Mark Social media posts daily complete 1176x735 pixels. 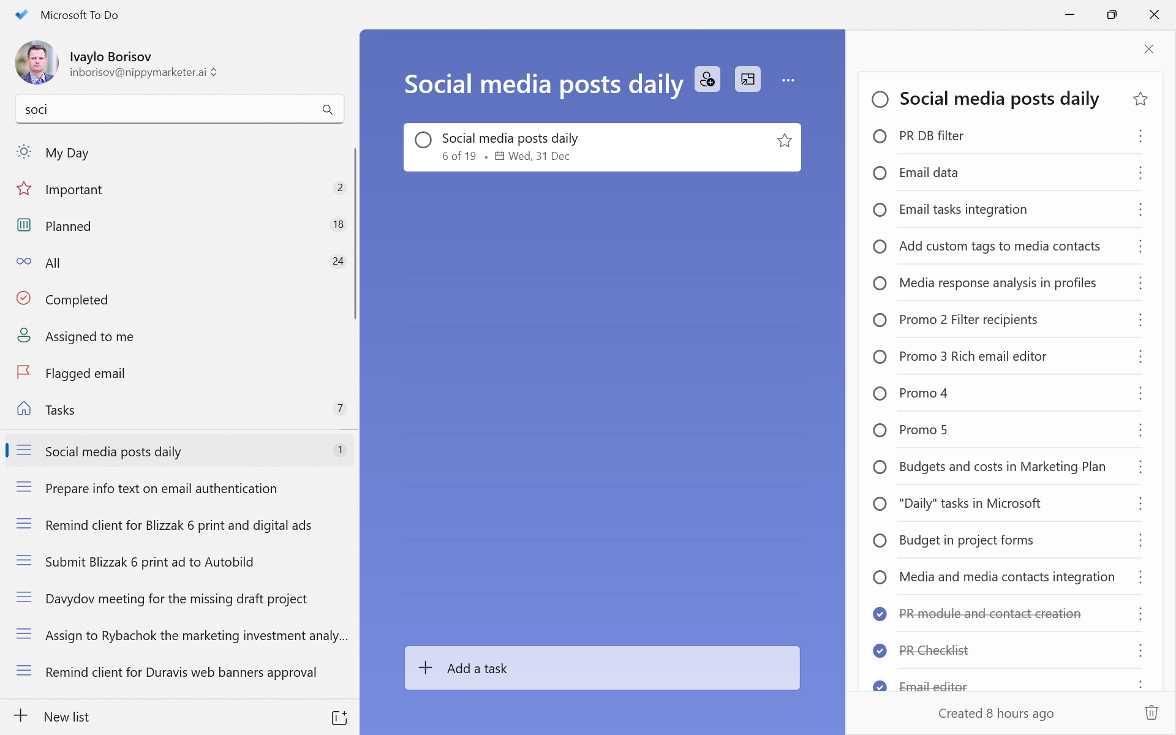[423, 140]
